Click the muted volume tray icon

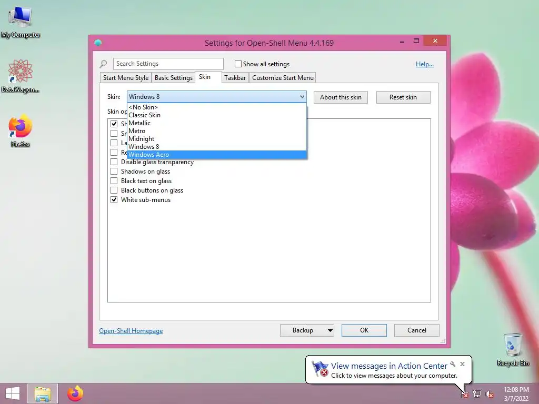click(490, 394)
